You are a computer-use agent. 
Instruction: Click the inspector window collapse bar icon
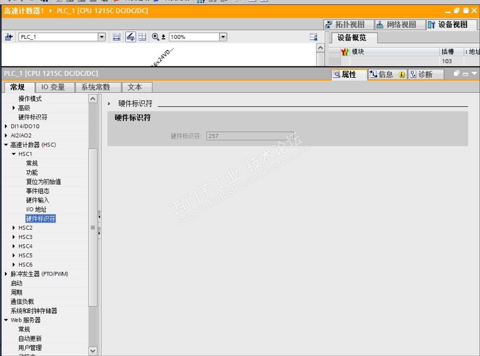click(466, 74)
